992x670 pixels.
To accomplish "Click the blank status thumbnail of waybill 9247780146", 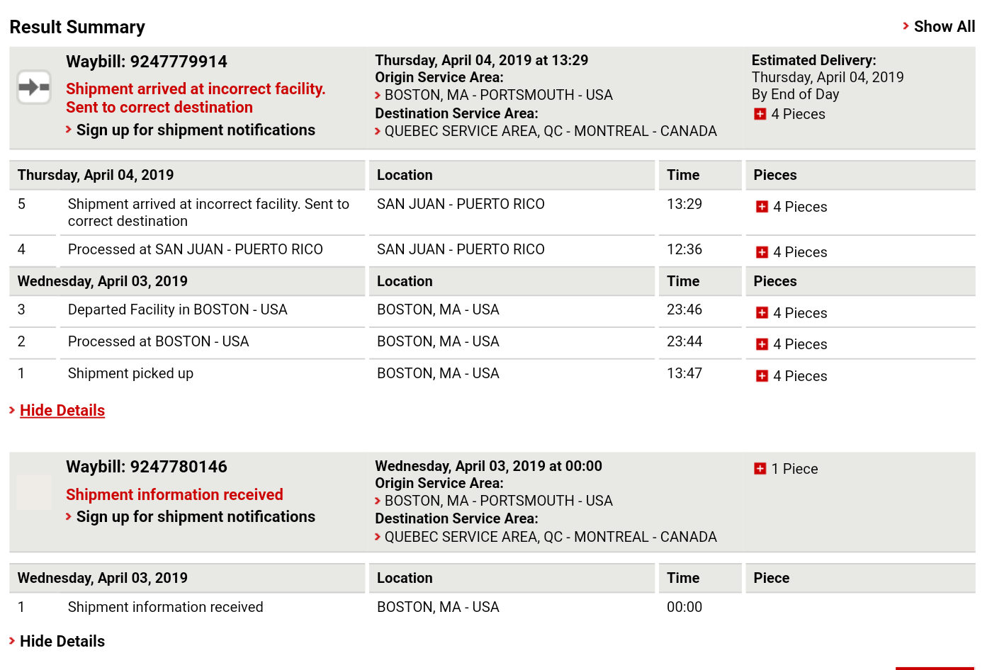I will pos(34,492).
